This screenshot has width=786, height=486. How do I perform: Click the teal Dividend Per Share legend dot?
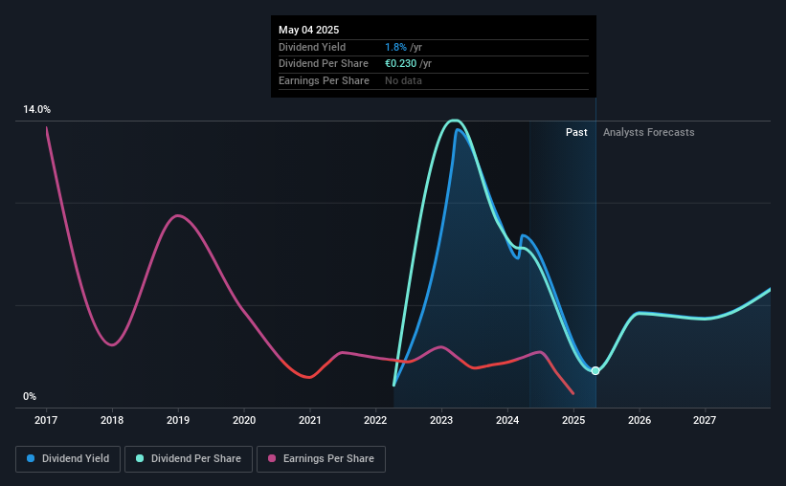coord(140,458)
